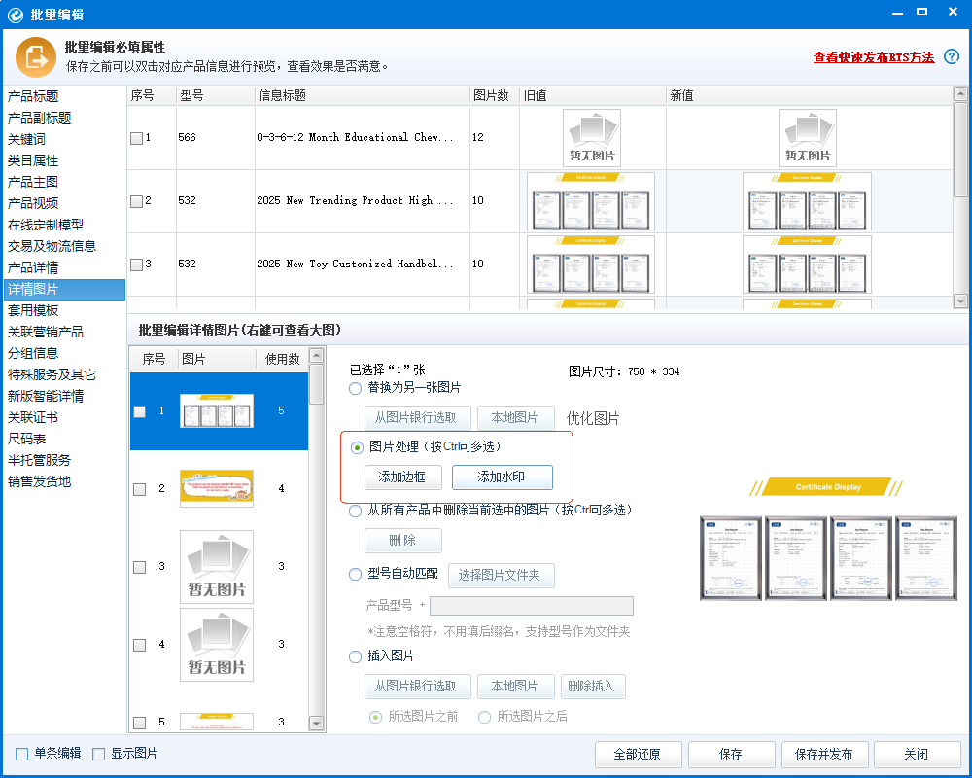Tick checkbox for product row 1 (566)

[x=136, y=138]
